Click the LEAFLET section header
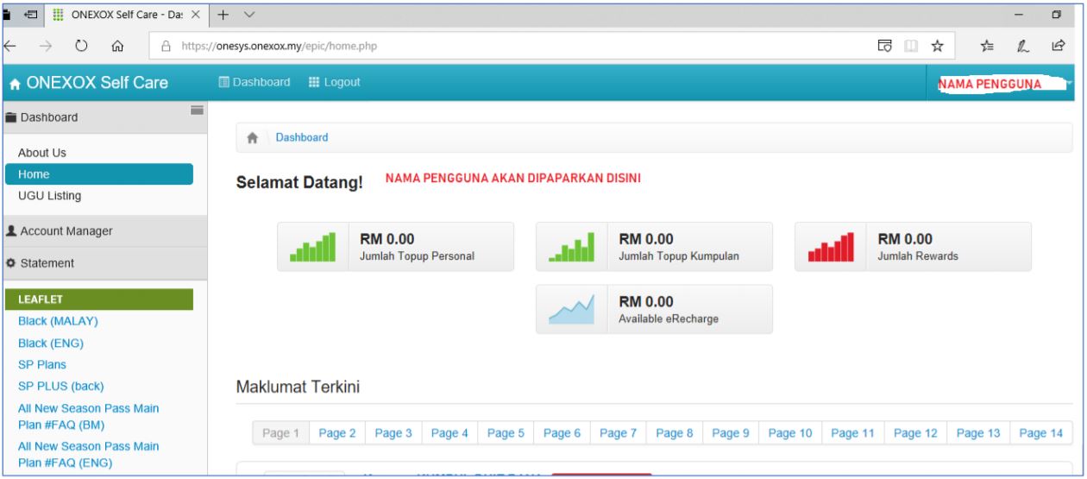1087x479 pixels. click(x=99, y=299)
